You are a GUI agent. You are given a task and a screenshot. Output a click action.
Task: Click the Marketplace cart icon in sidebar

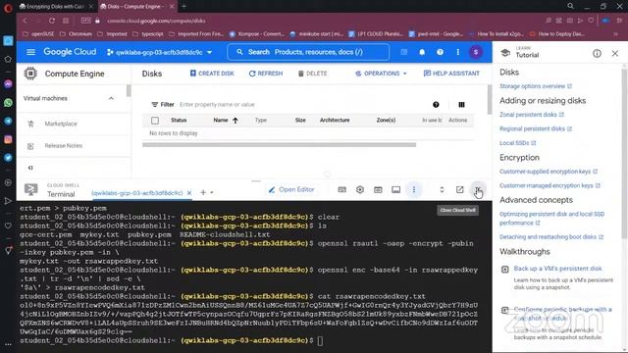point(30,125)
